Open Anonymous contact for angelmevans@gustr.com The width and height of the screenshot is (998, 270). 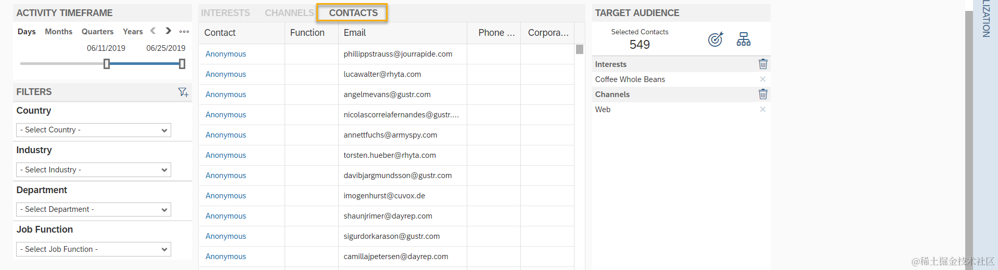click(x=226, y=95)
